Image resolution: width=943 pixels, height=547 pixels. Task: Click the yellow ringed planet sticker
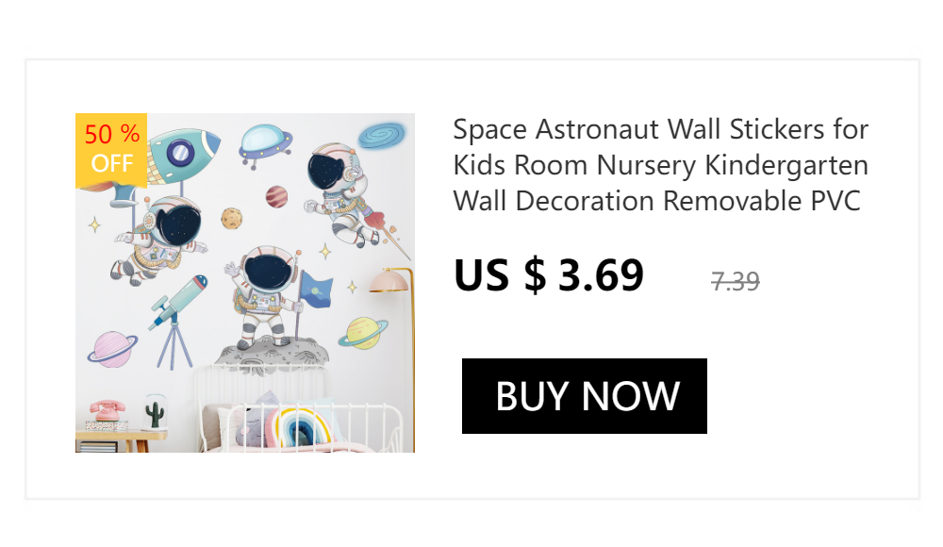[x=363, y=333]
